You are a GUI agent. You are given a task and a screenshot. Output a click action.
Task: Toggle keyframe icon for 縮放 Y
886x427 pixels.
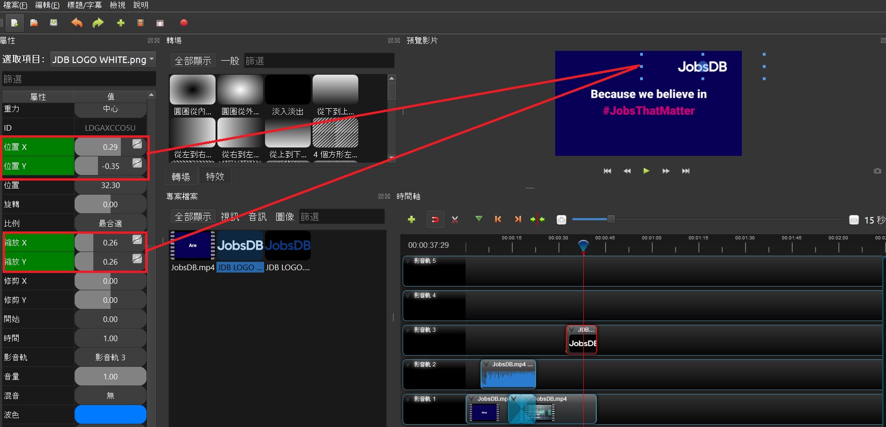click(x=137, y=259)
